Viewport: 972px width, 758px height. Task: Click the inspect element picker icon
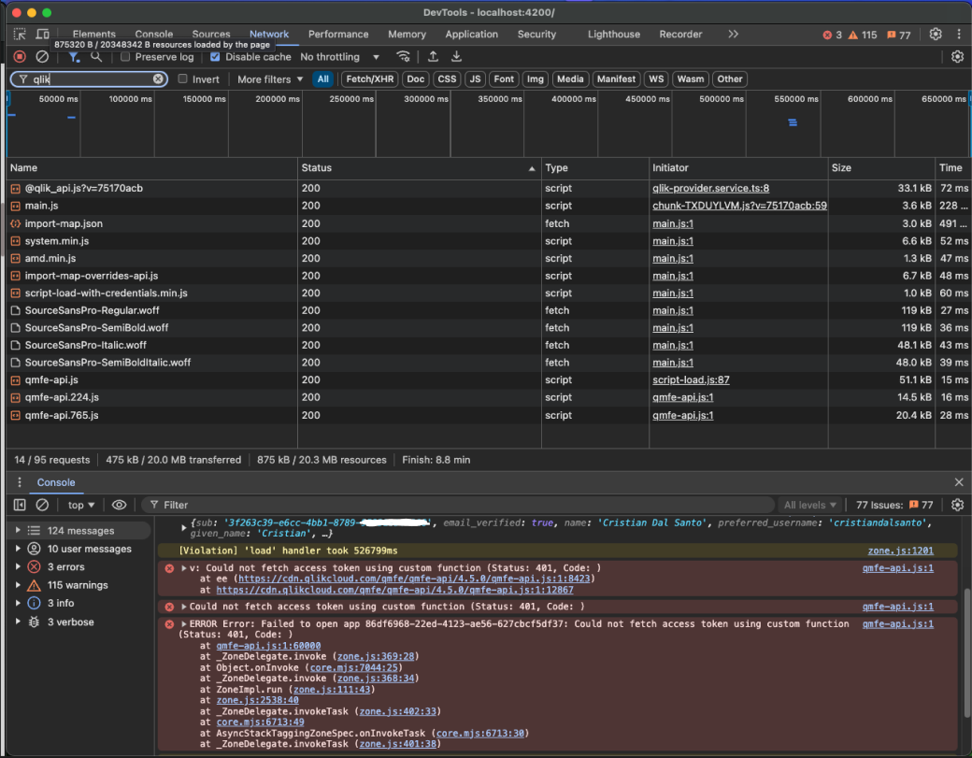[20, 35]
